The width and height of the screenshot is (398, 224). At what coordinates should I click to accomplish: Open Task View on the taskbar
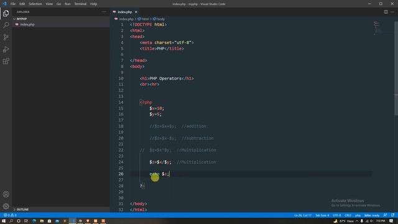tap(26, 221)
